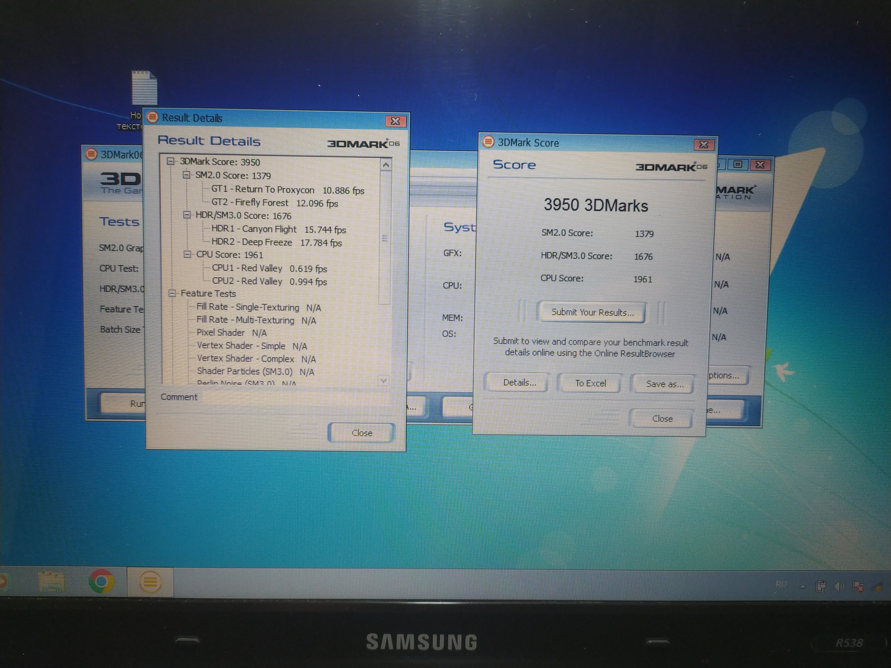Viewport: 891px width, 668px height.
Task: Select the Pixel Shader N/A row
Action: tap(232, 333)
